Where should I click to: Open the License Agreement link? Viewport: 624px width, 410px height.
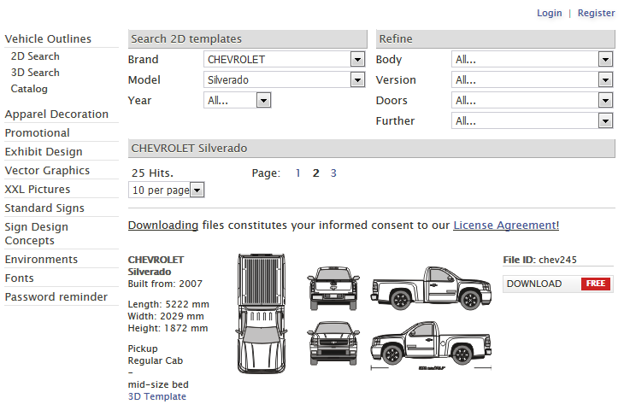(506, 225)
